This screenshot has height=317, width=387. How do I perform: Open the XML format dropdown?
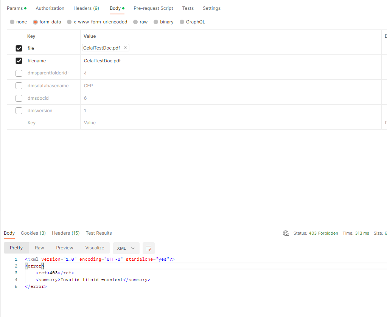pyautogui.click(x=126, y=248)
